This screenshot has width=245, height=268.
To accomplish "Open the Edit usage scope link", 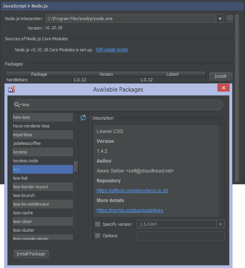I will click(x=112, y=50).
